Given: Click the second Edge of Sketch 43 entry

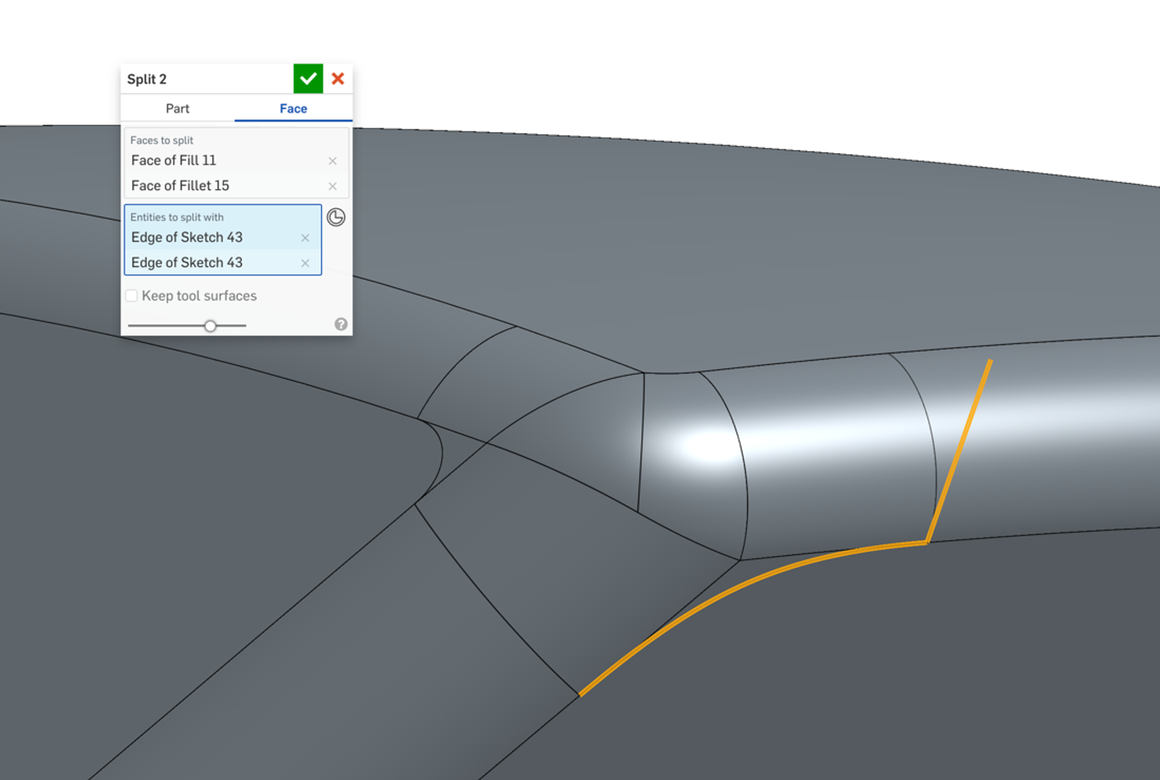Looking at the screenshot, I should (x=187, y=263).
